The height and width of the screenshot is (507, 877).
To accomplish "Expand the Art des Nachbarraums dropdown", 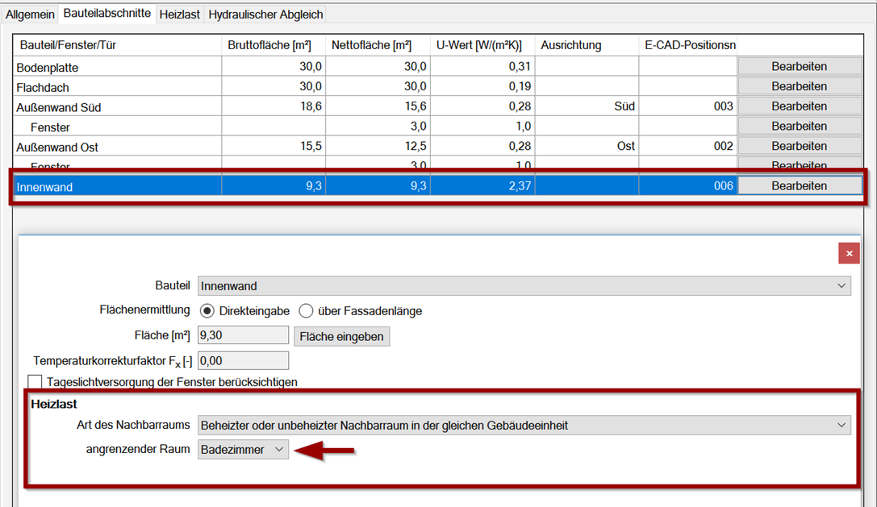I will (524, 425).
